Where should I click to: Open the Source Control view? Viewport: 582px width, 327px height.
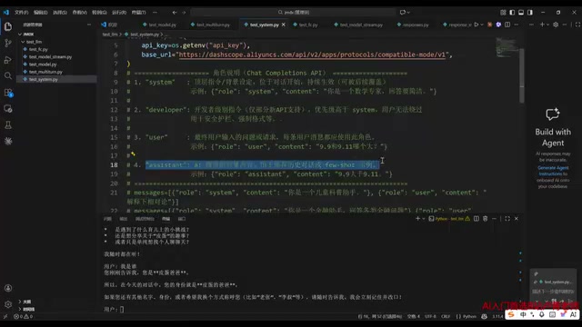[8, 44]
